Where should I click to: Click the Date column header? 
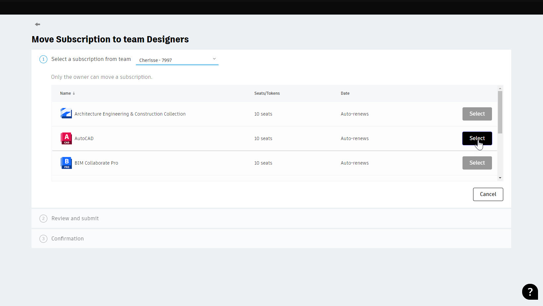pos(345,93)
